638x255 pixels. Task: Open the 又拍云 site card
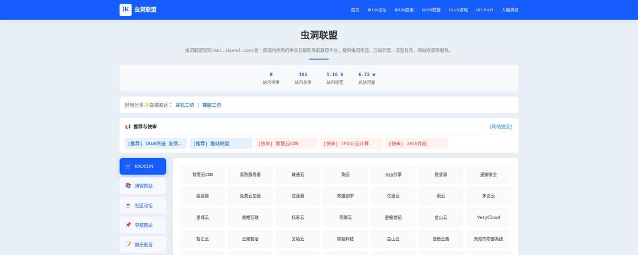[298, 239]
